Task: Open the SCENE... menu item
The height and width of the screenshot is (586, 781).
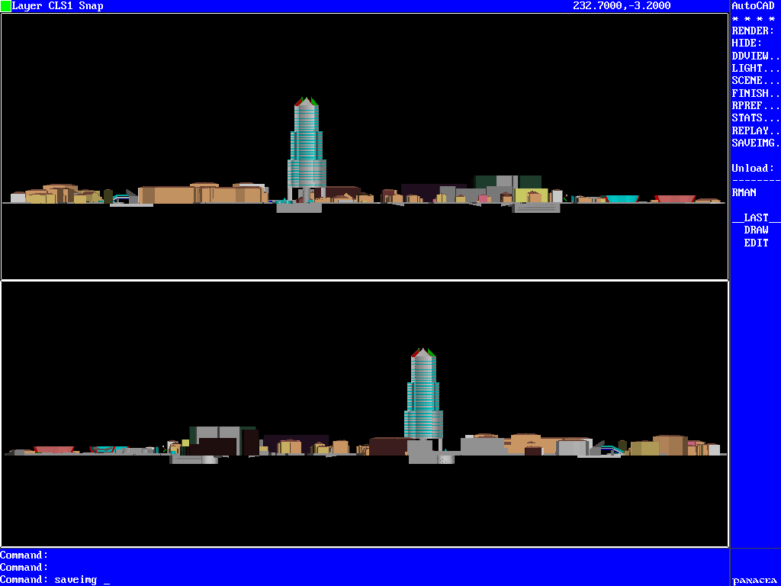Action: click(755, 81)
